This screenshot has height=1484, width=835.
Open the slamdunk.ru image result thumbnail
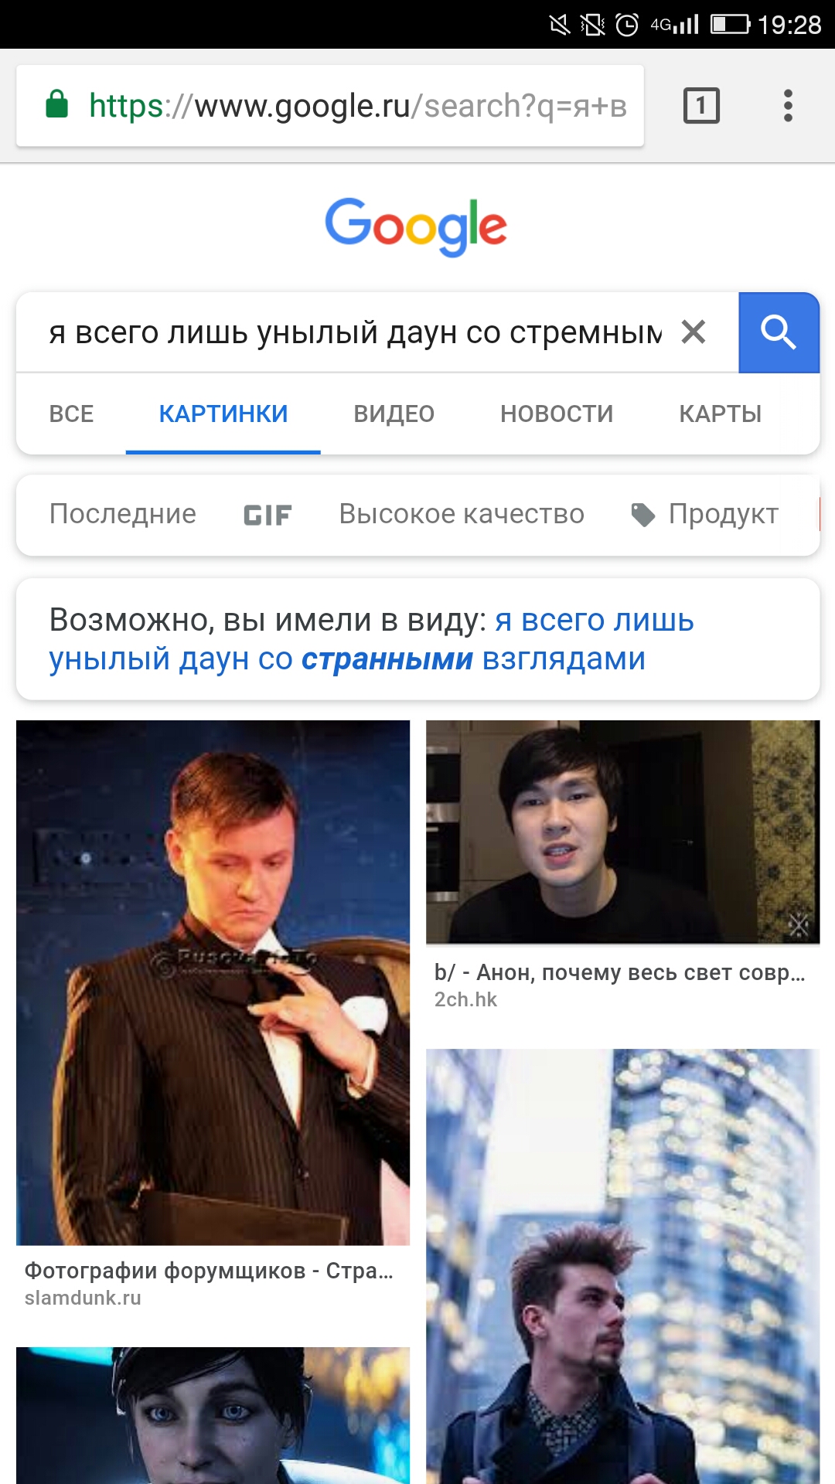tap(213, 982)
